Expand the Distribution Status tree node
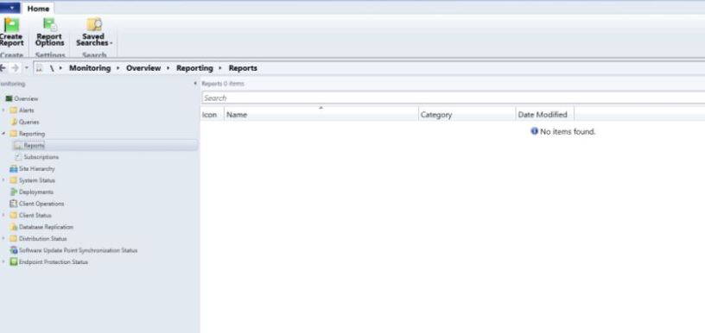The width and height of the screenshot is (705, 333). (x=3, y=239)
